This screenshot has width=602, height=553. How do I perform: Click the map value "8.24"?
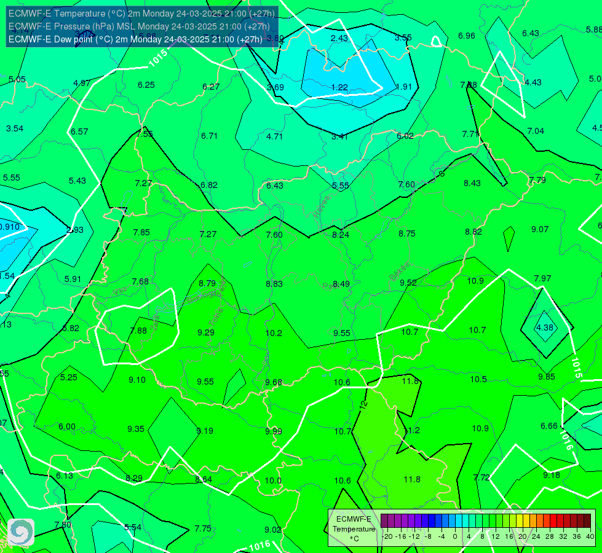click(x=341, y=235)
